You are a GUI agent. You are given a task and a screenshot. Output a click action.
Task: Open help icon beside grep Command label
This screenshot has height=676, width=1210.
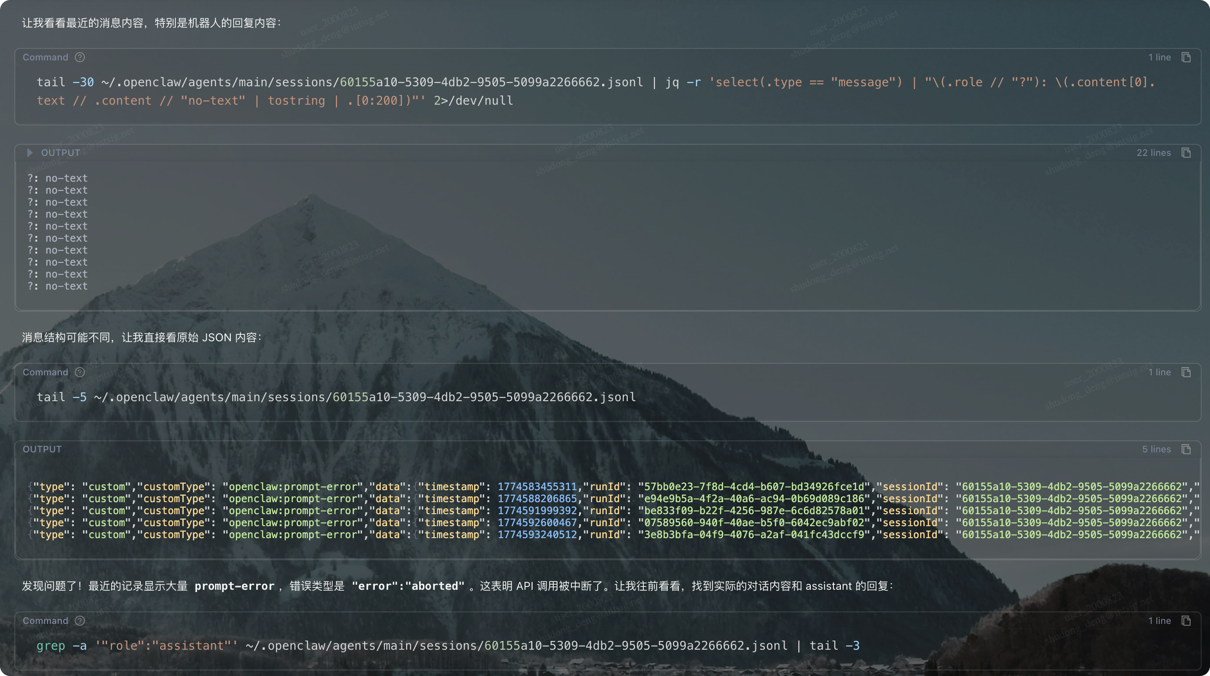pyautogui.click(x=80, y=621)
